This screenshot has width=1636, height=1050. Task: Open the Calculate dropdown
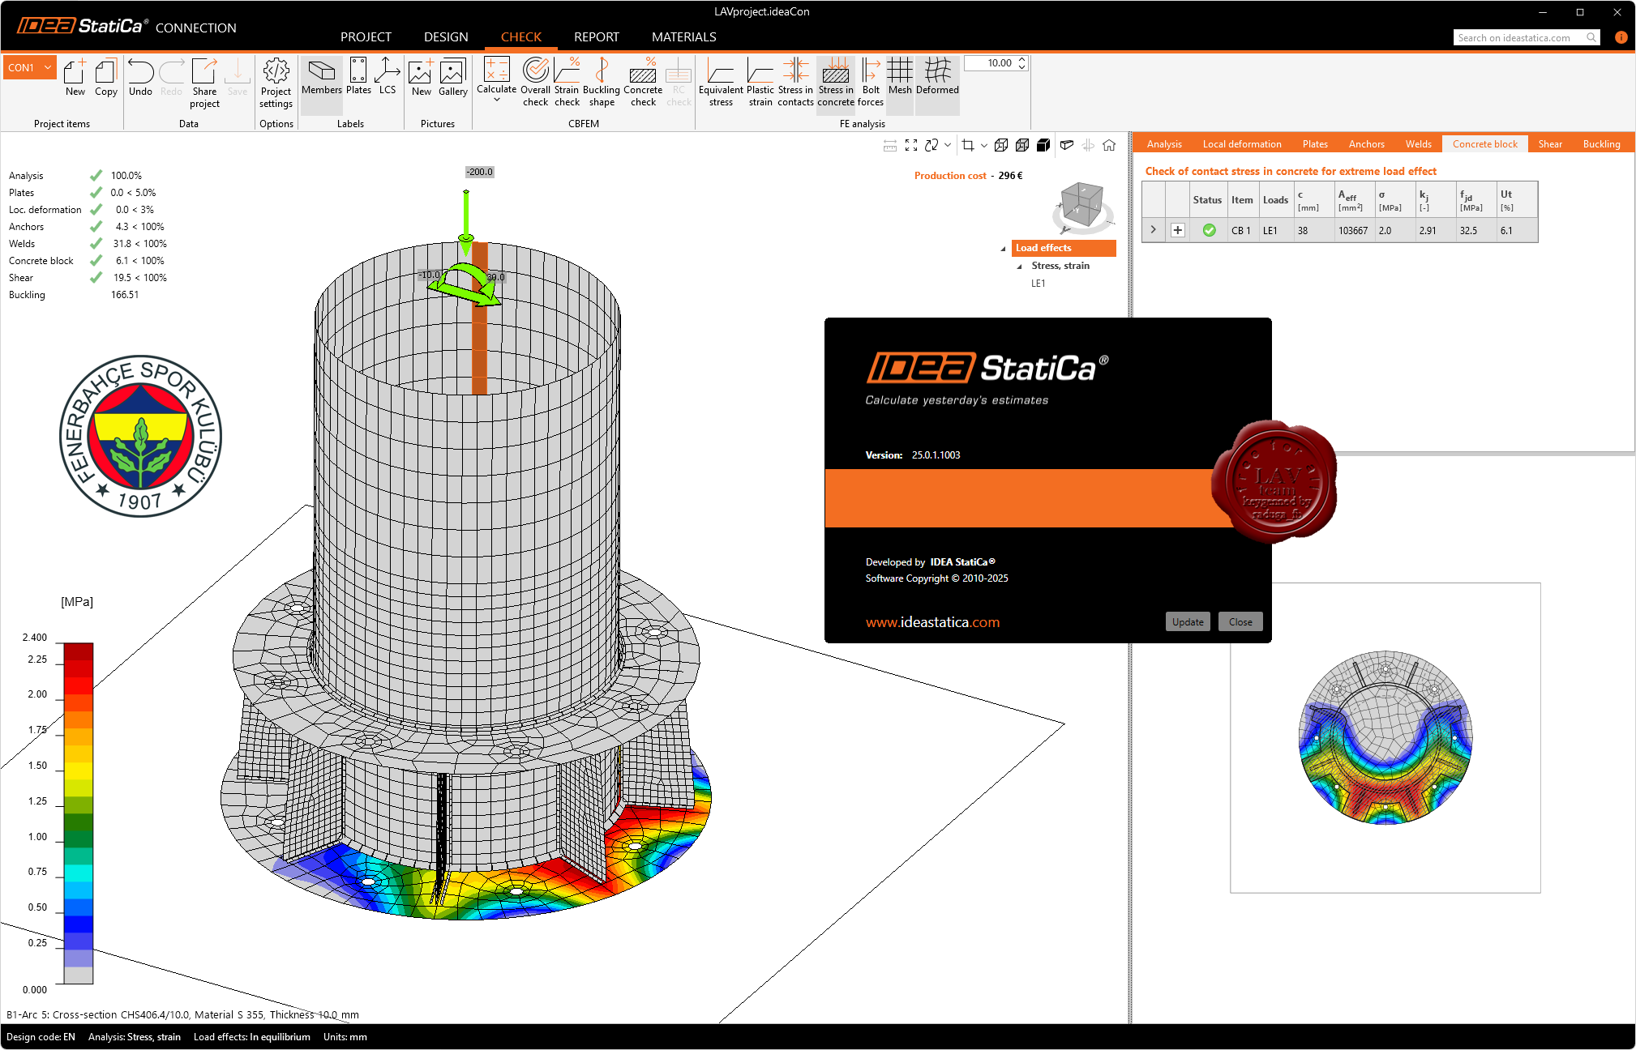(x=496, y=100)
